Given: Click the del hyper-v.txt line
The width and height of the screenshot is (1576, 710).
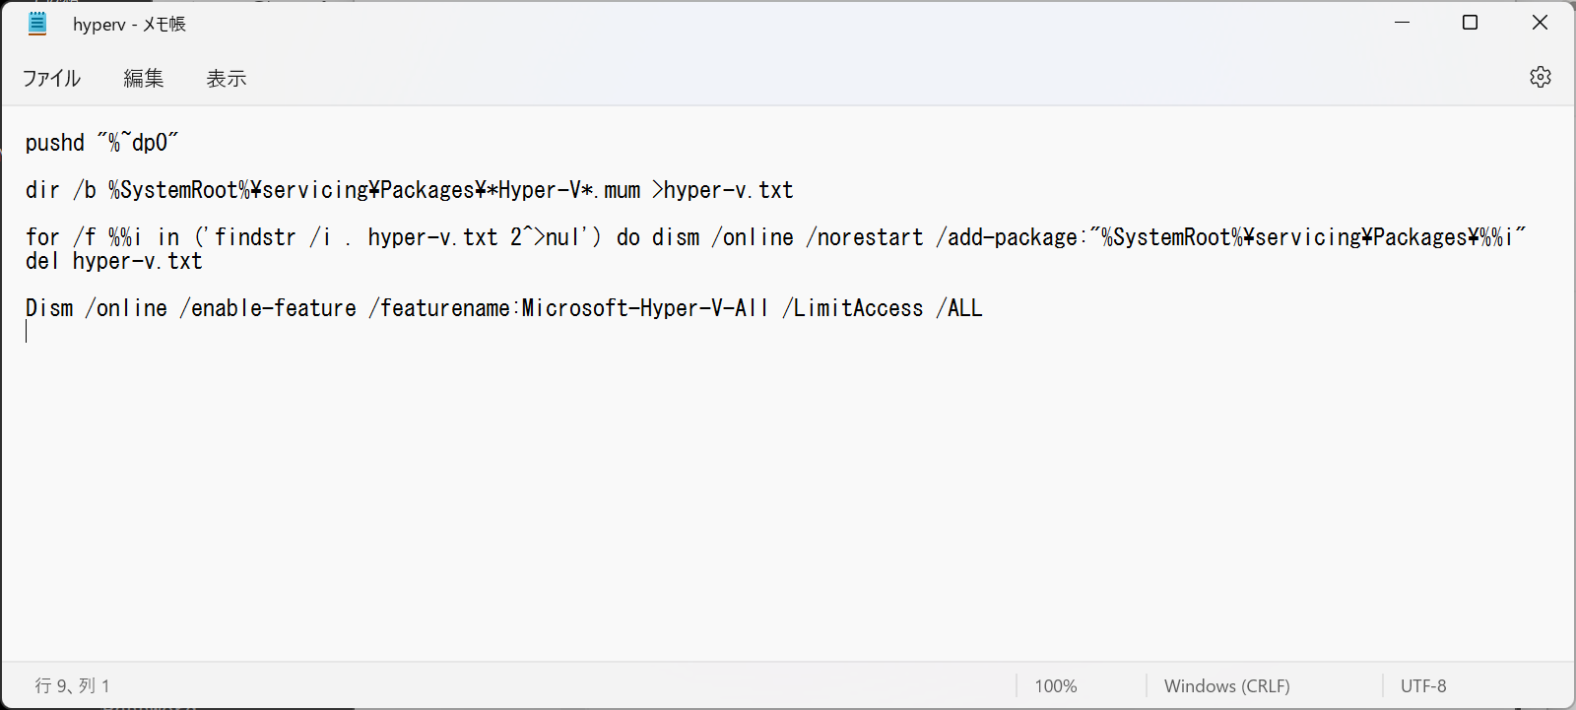Looking at the screenshot, I should [113, 261].
